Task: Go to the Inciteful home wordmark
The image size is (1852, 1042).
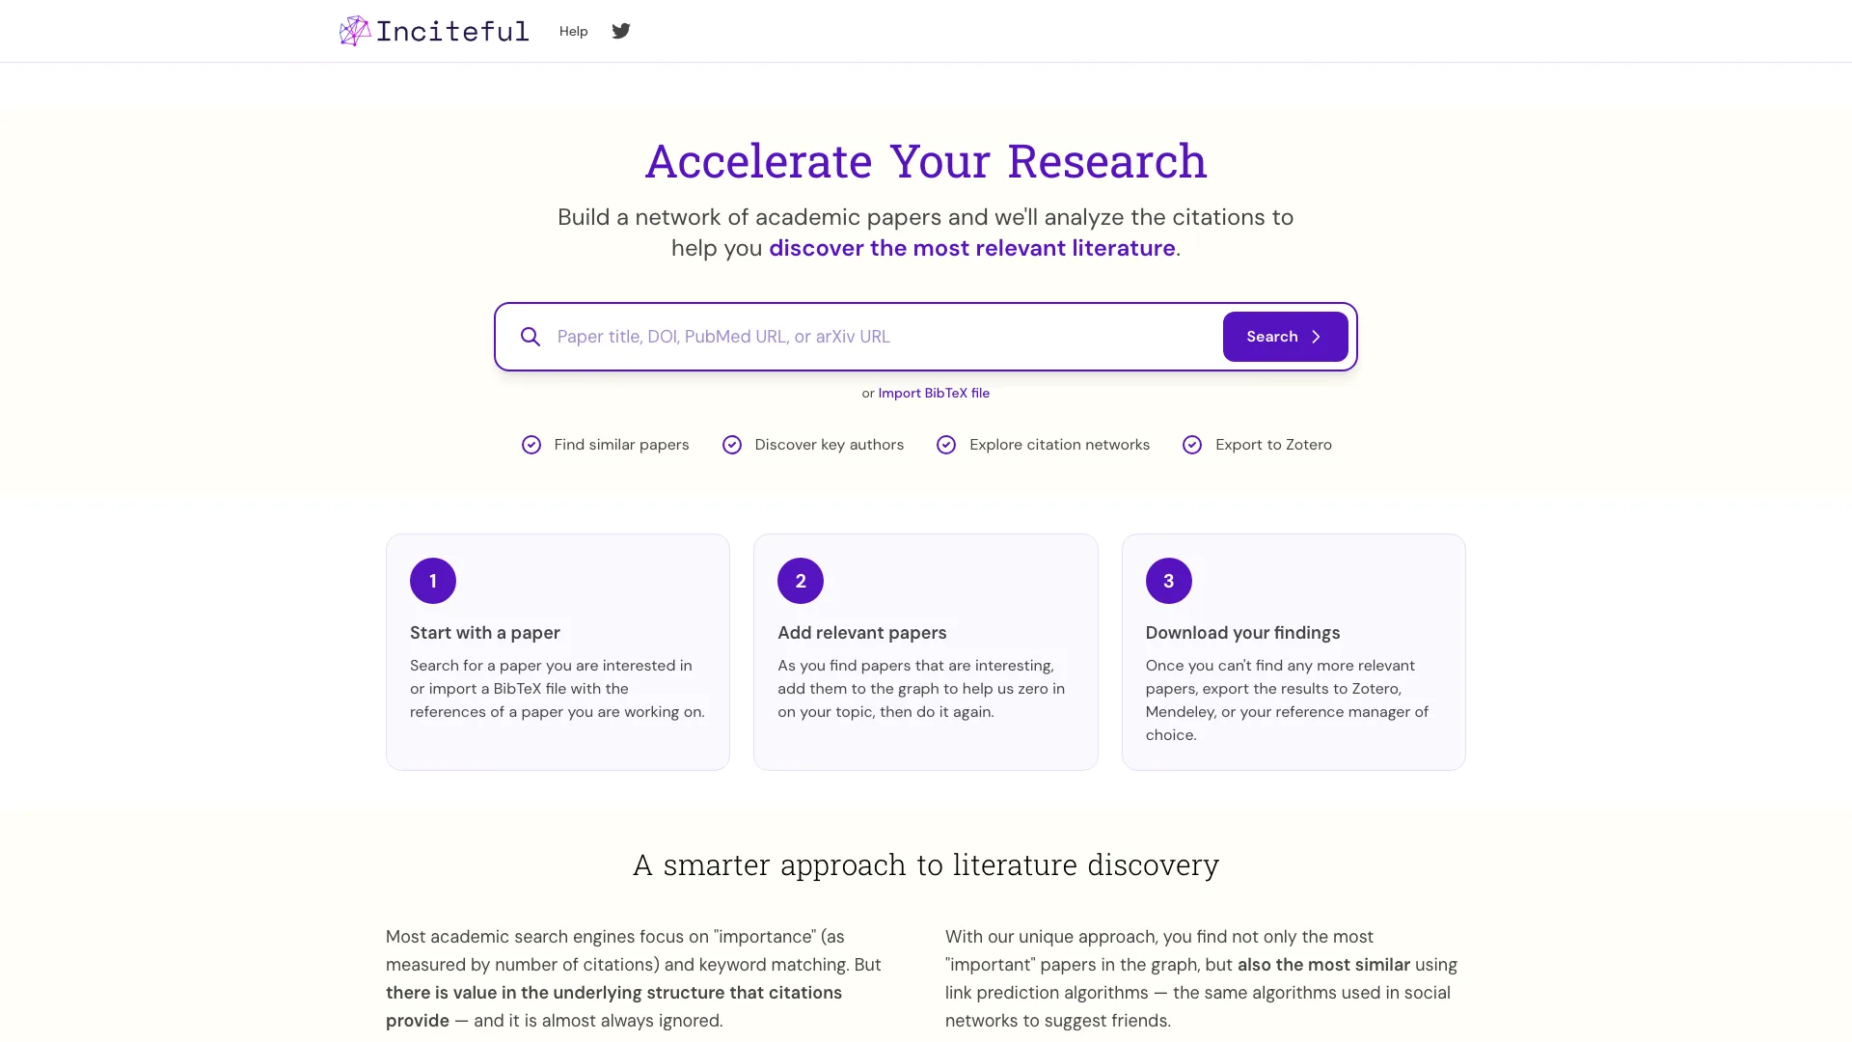Action: [452, 31]
